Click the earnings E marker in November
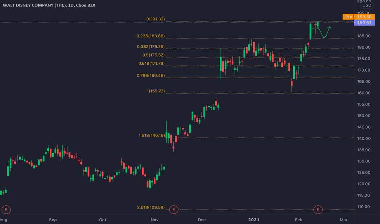380x224 pixels. (174, 209)
